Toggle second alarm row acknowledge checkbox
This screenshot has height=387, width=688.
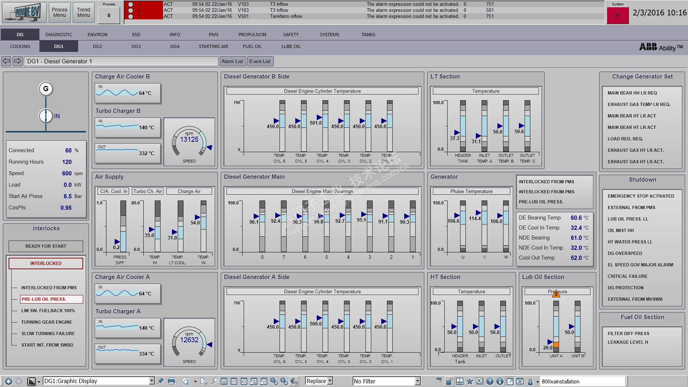(130, 10)
